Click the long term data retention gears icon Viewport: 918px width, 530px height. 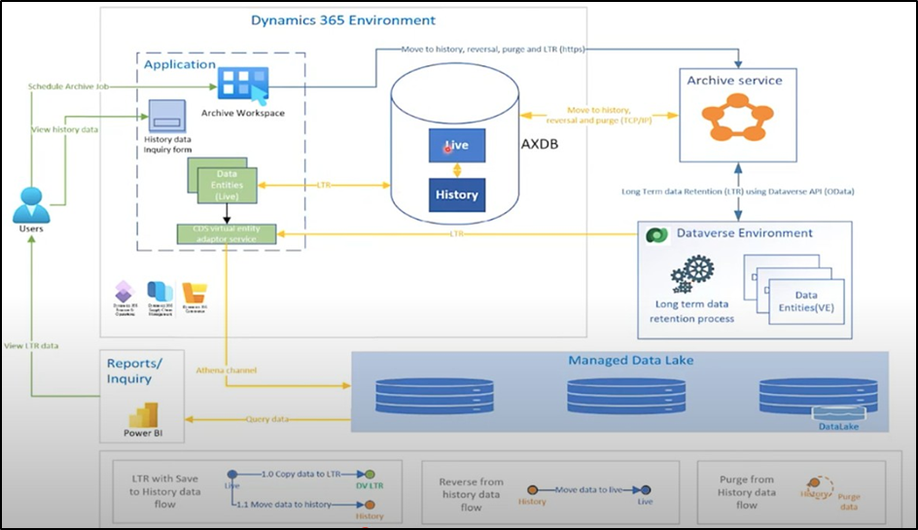click(x=693, y=273)
